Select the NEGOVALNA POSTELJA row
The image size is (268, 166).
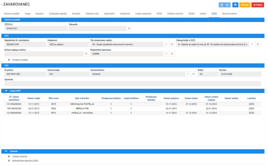tap(133, 104)
